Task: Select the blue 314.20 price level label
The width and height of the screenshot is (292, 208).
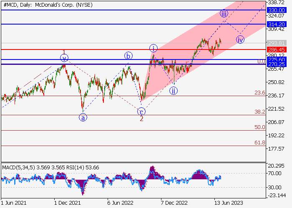Action: click(x=276, y=24)
